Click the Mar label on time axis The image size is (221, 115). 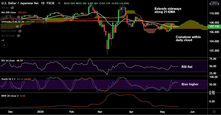click(100, 112)
